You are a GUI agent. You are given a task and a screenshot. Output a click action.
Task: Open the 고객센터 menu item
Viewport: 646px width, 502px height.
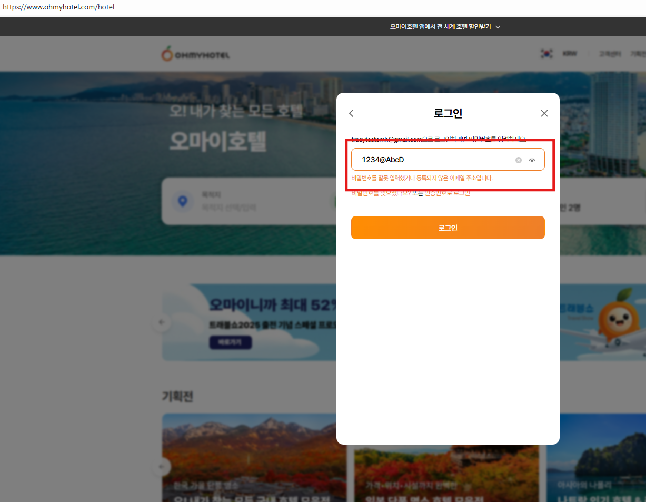[x=610, y=54]
